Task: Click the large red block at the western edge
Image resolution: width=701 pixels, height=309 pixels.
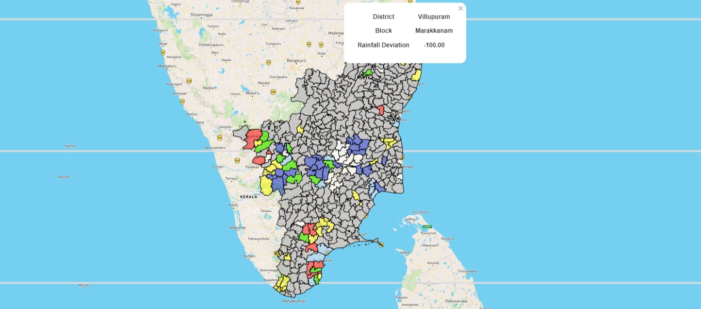Action: 252,138
